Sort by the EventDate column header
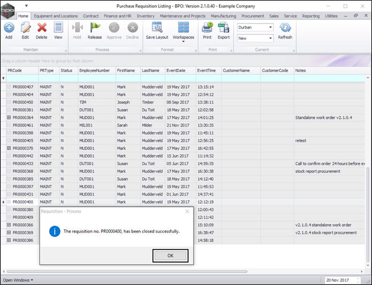 [176, 70]
